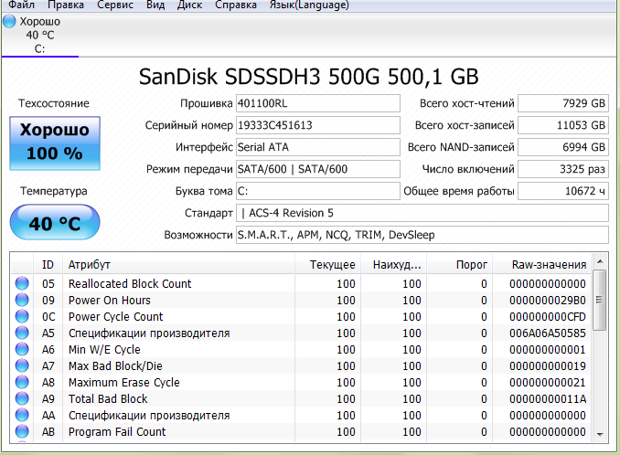Click the Хорошо 100 % health status button

[55, 143]
